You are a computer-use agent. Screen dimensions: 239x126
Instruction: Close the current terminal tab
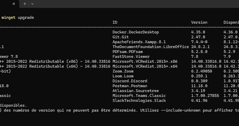click(14, 4)
